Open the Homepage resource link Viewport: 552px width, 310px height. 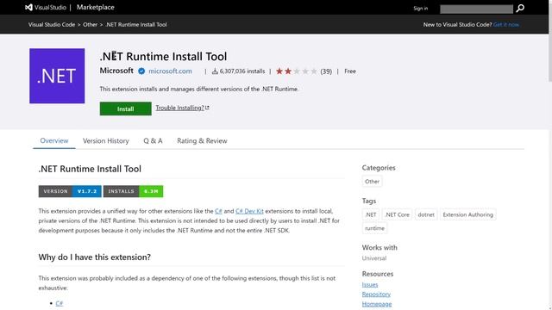point(377,304)
